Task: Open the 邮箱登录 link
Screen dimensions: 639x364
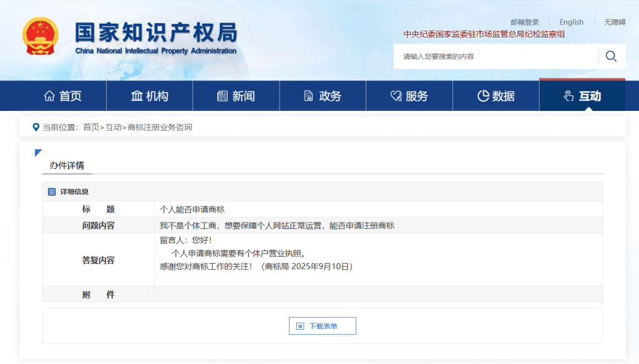Action: coord(524,22)
